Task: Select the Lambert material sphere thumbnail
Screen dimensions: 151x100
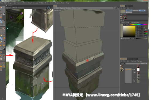Action: pyautogui.click(x=122, y=70)
